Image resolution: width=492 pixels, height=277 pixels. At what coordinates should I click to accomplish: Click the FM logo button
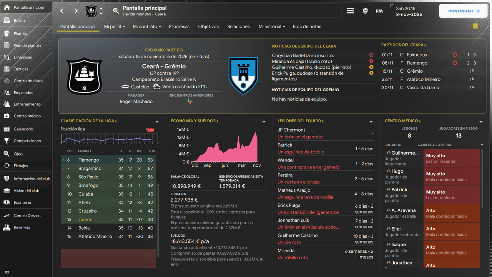379,11
